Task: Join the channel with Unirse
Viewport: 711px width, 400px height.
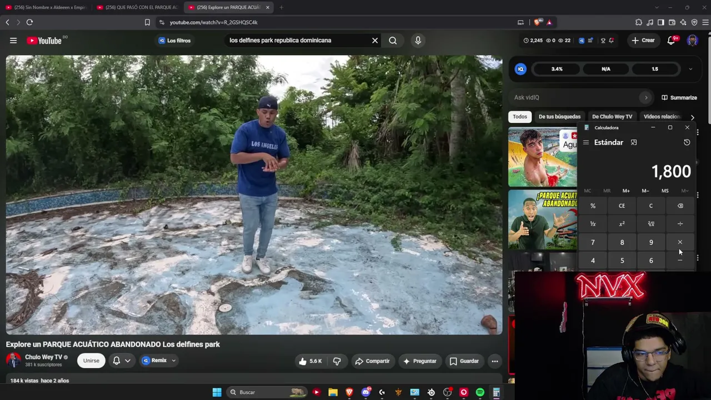Action: 91,361
